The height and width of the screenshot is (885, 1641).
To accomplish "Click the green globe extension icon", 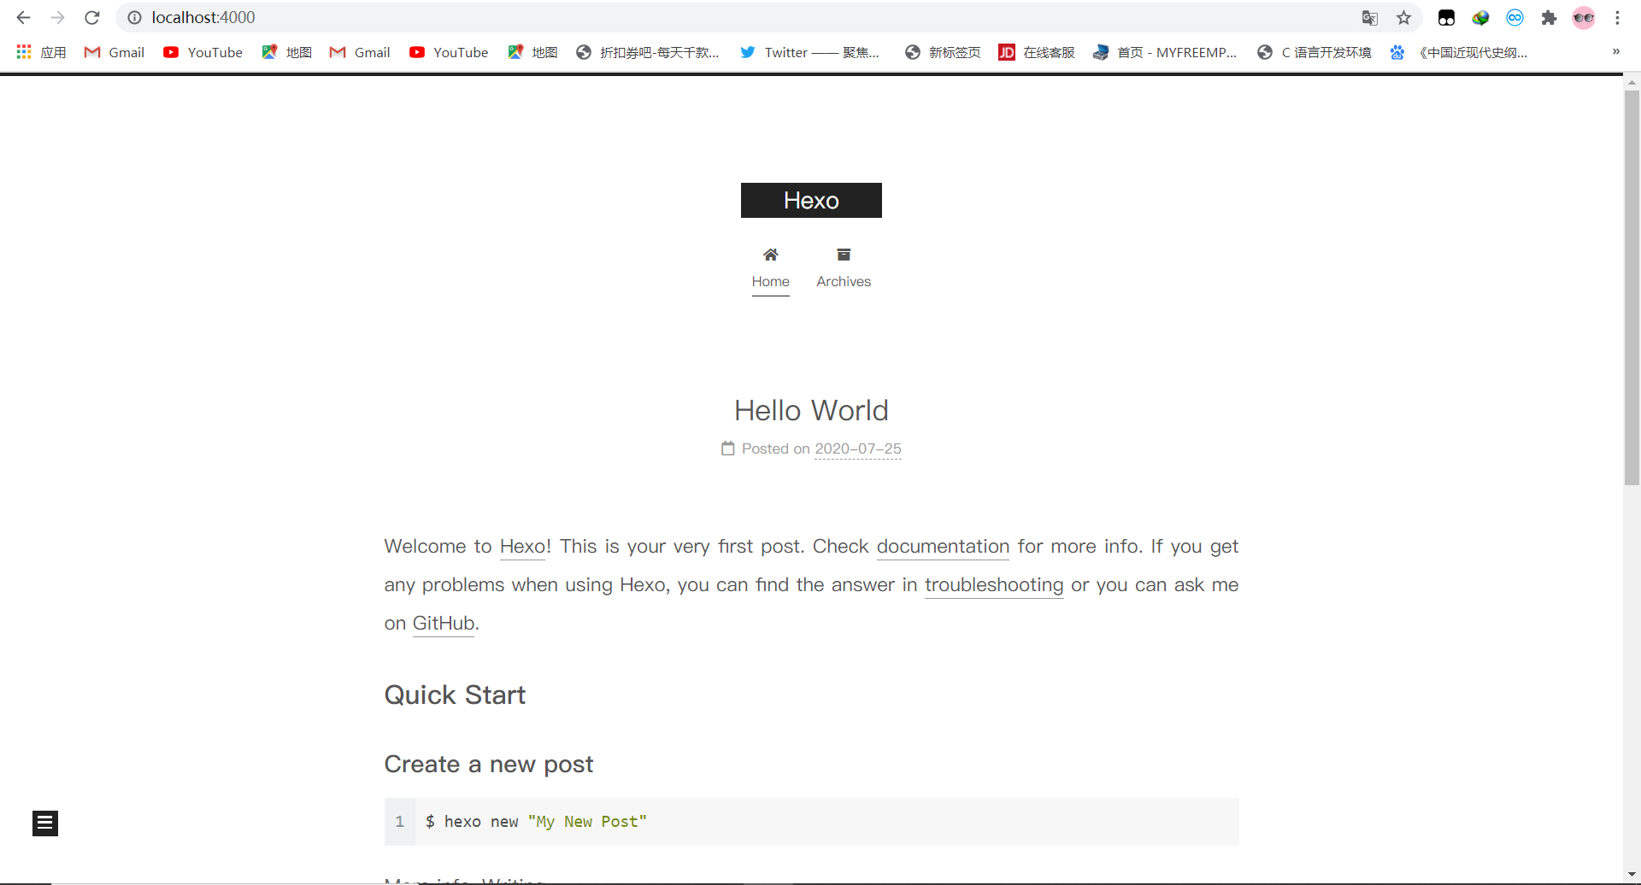I will (x=1480, y=17).
